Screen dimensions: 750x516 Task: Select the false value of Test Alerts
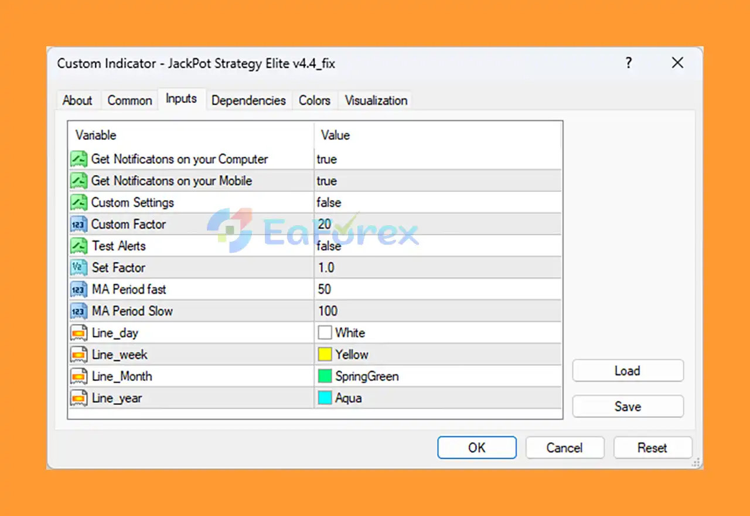click(329, 246)
